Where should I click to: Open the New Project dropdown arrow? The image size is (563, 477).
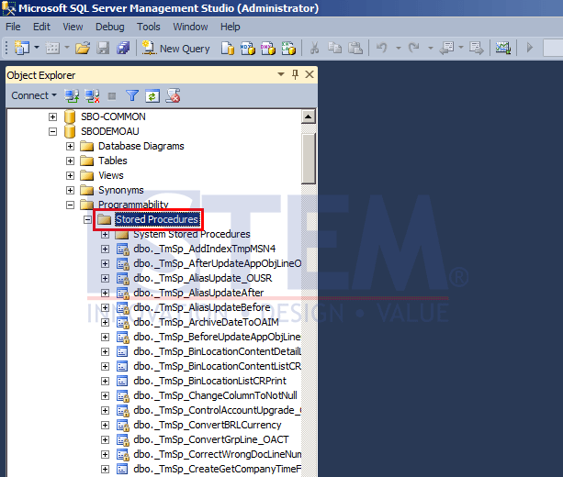point(37,48)
